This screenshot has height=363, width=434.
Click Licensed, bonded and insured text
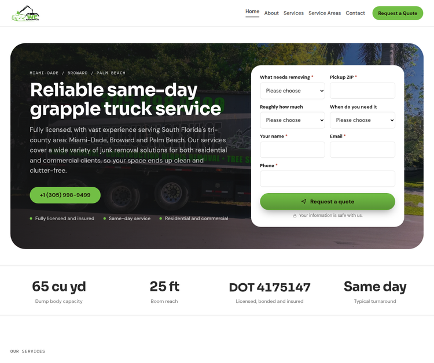(x=270, y=301)
